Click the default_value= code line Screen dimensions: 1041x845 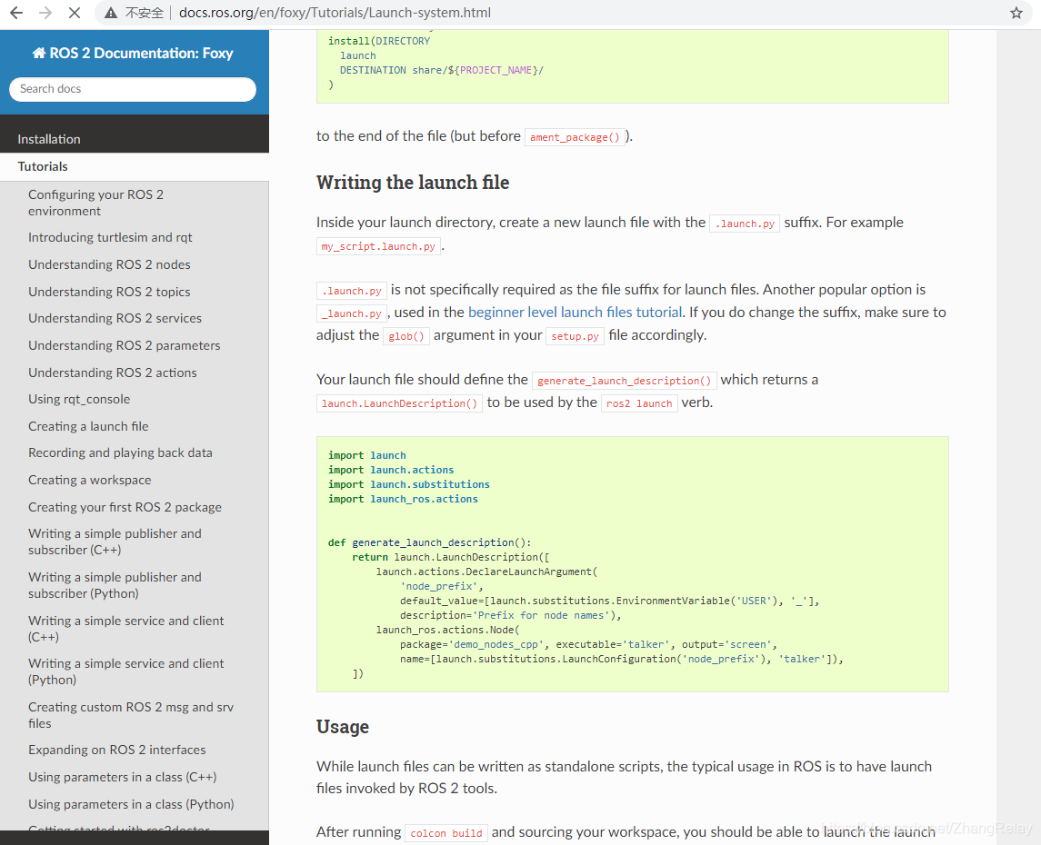point(609,601)
